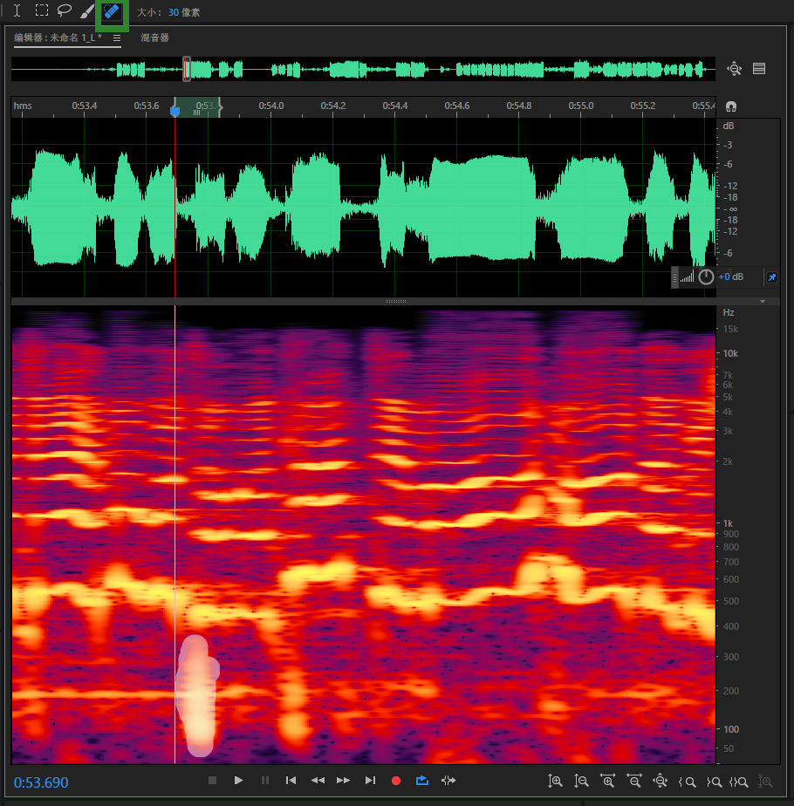Click the zoom-out-full icon beside overview
Viewport: 794px width, 806px height.
[x=734, y=69]
